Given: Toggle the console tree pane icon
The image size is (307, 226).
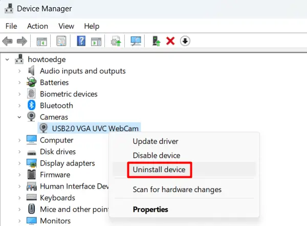Looking at the screenshot, I should click(x=42, y=41).
